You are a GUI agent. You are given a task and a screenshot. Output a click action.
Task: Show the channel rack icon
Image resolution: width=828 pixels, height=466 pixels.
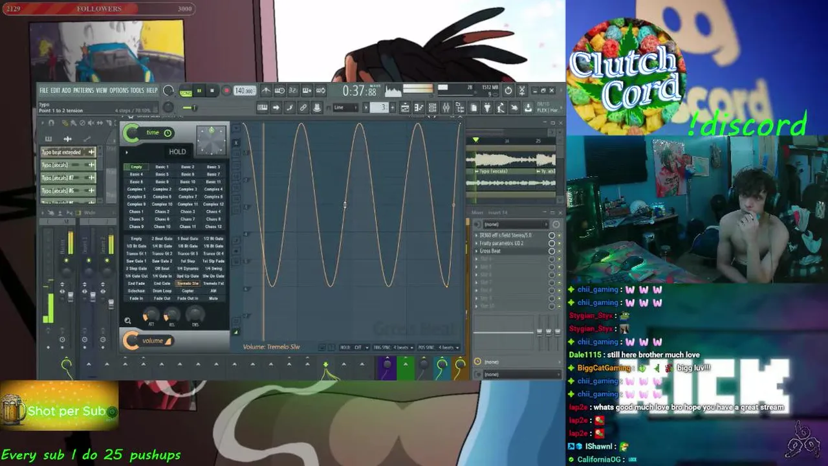(433, 107)
